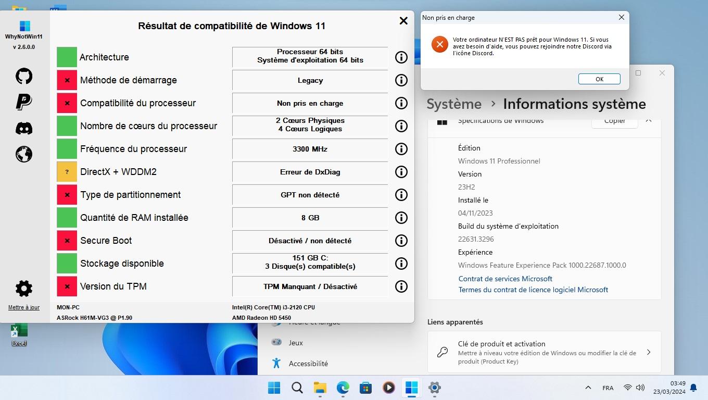Open Contrat de services Microsoft link
Viewport: 708px width, 400px height.
coord(505,279)
